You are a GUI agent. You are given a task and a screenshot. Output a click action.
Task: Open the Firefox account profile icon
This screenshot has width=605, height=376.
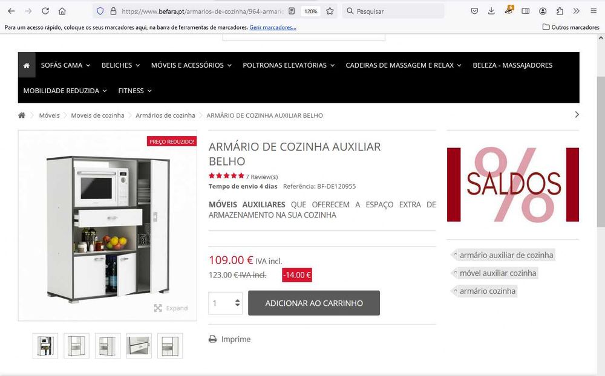point(543,11)
